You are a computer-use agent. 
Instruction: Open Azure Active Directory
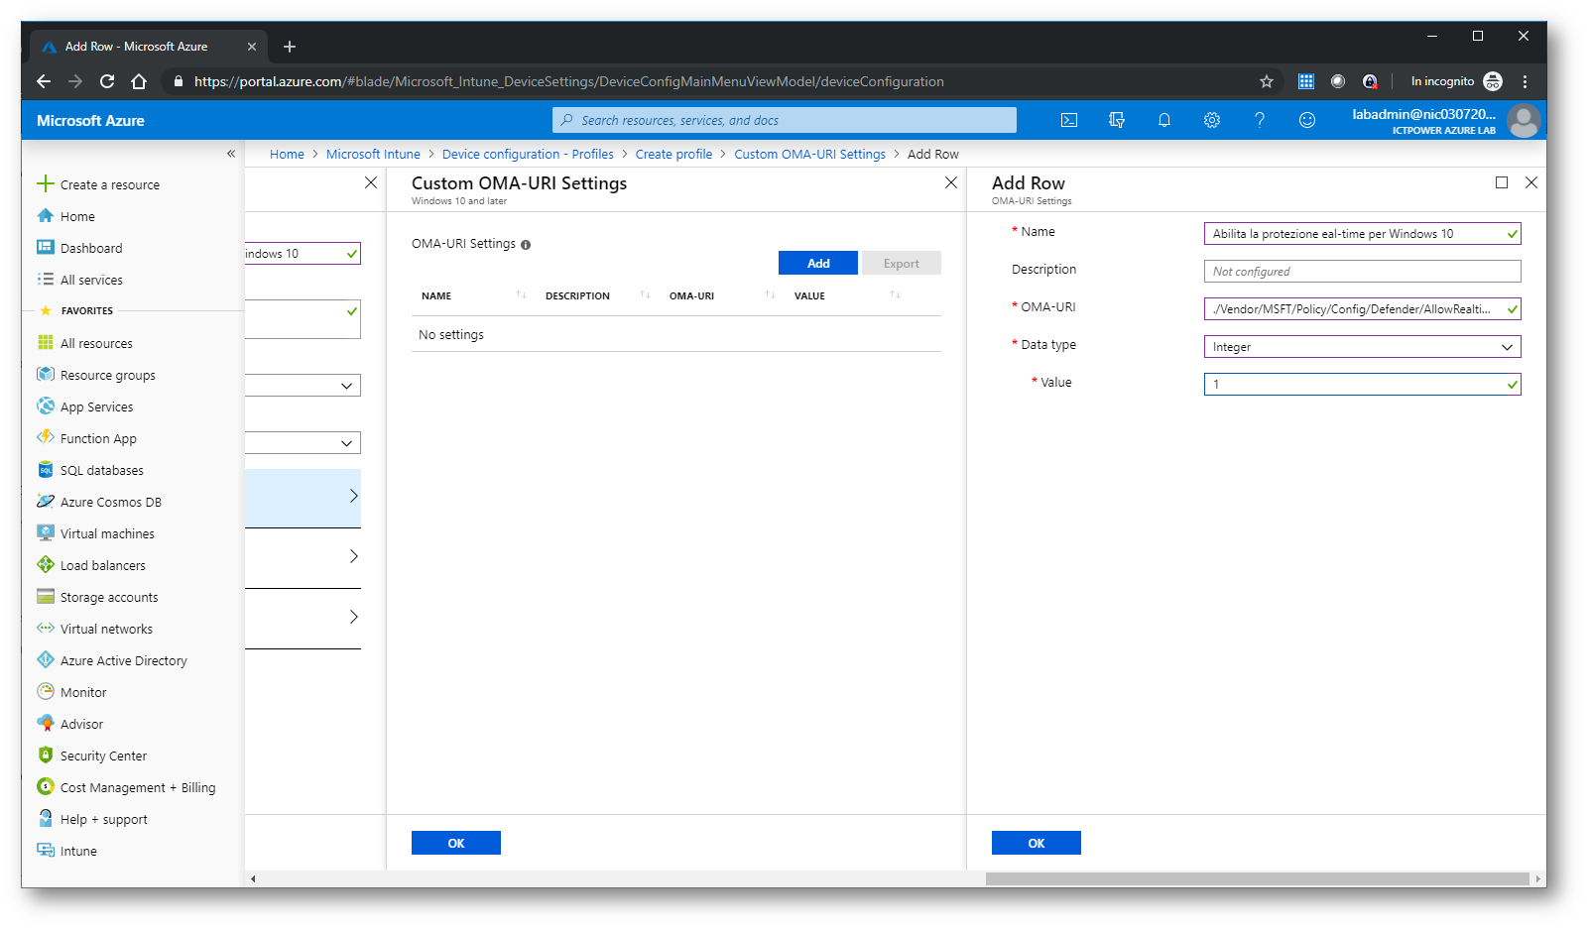[112, 660]
